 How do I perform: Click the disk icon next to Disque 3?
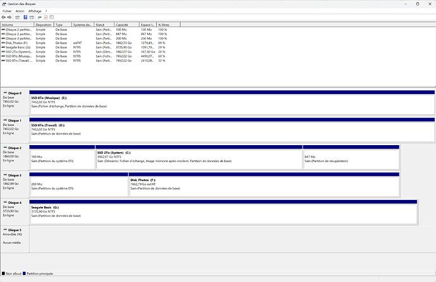(x=5, y=175)
